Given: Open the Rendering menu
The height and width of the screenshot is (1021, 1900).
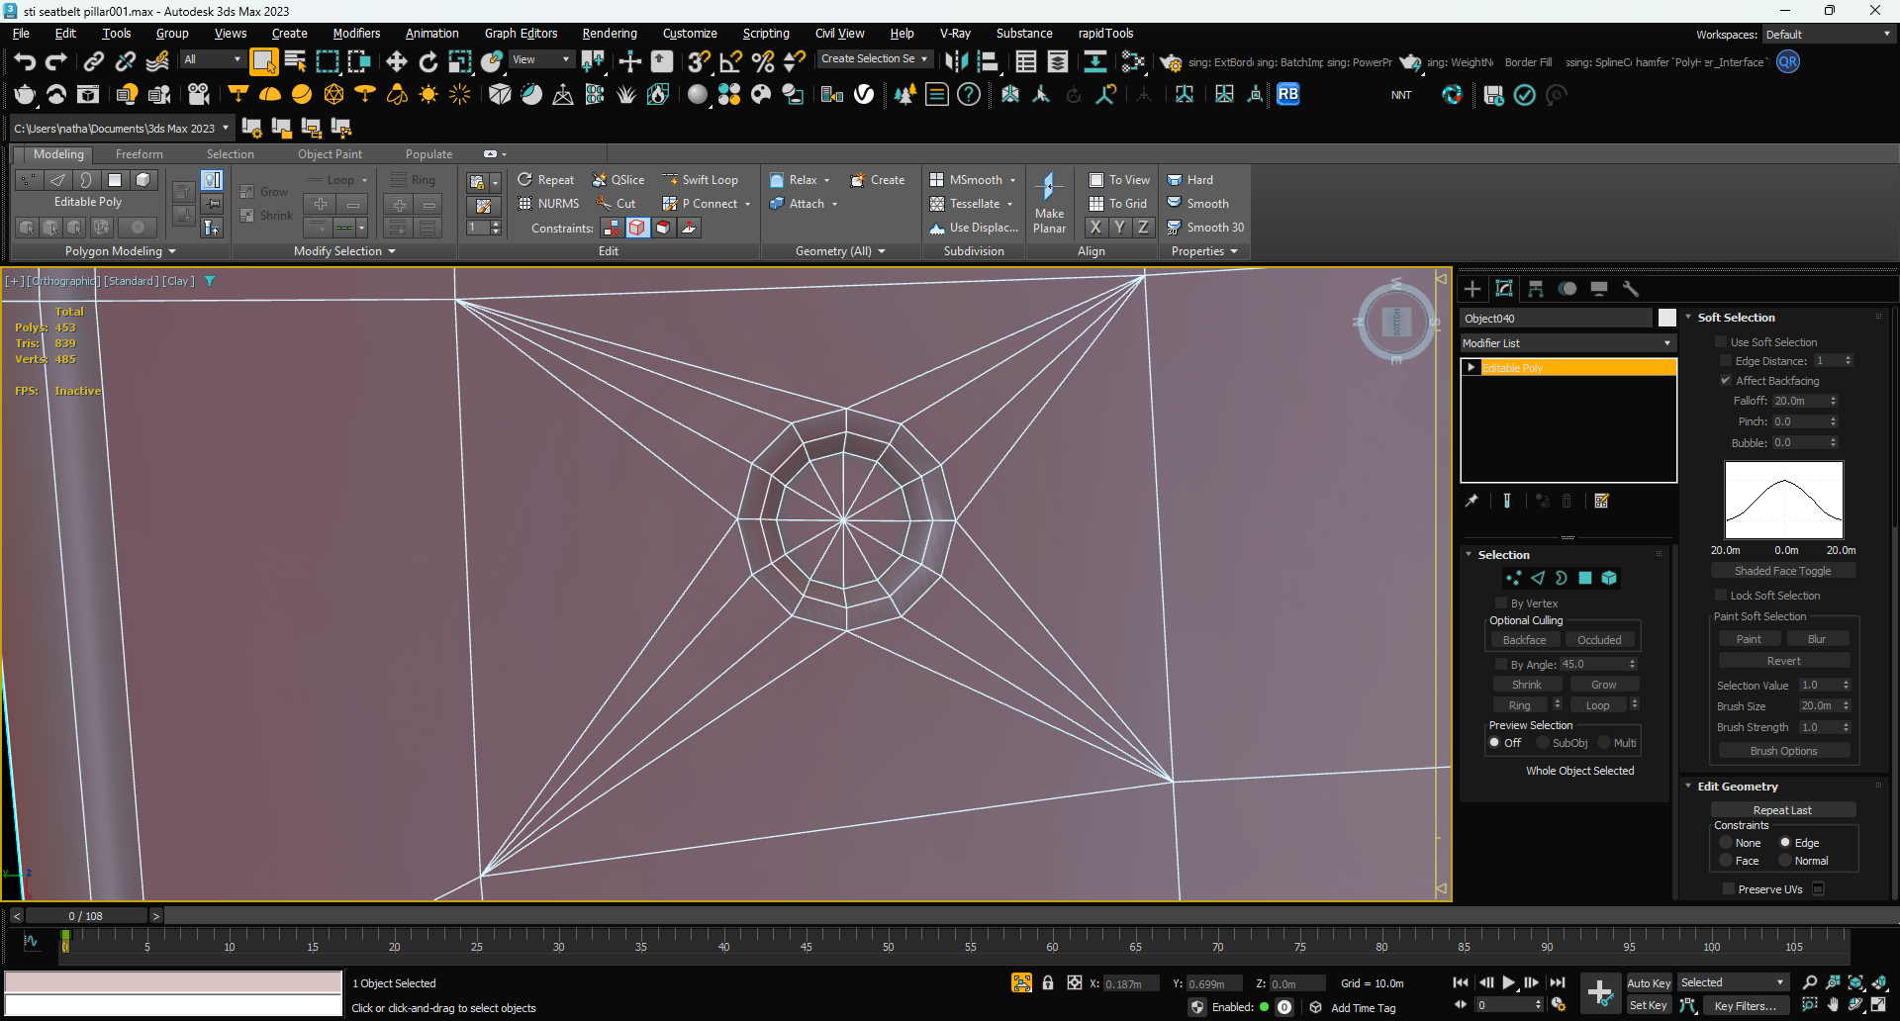Looking at the screenshot, I should pyautogui.click(x=610, y=33).
